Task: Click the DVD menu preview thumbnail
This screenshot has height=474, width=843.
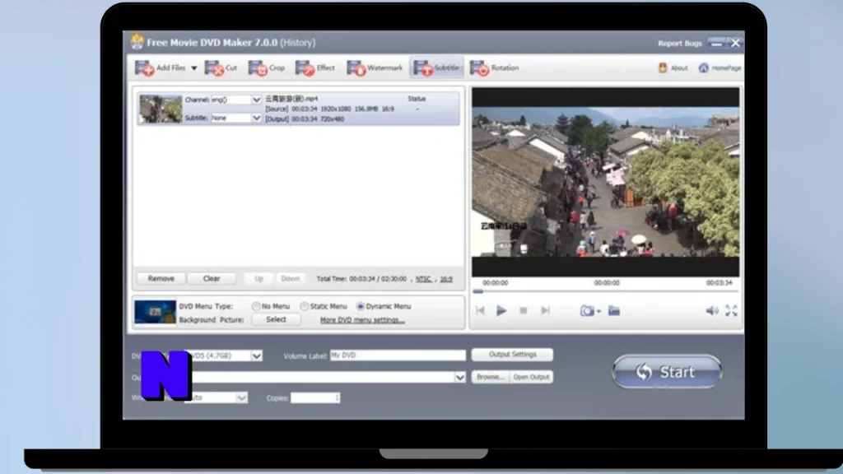Action: [x=155, y=312]
